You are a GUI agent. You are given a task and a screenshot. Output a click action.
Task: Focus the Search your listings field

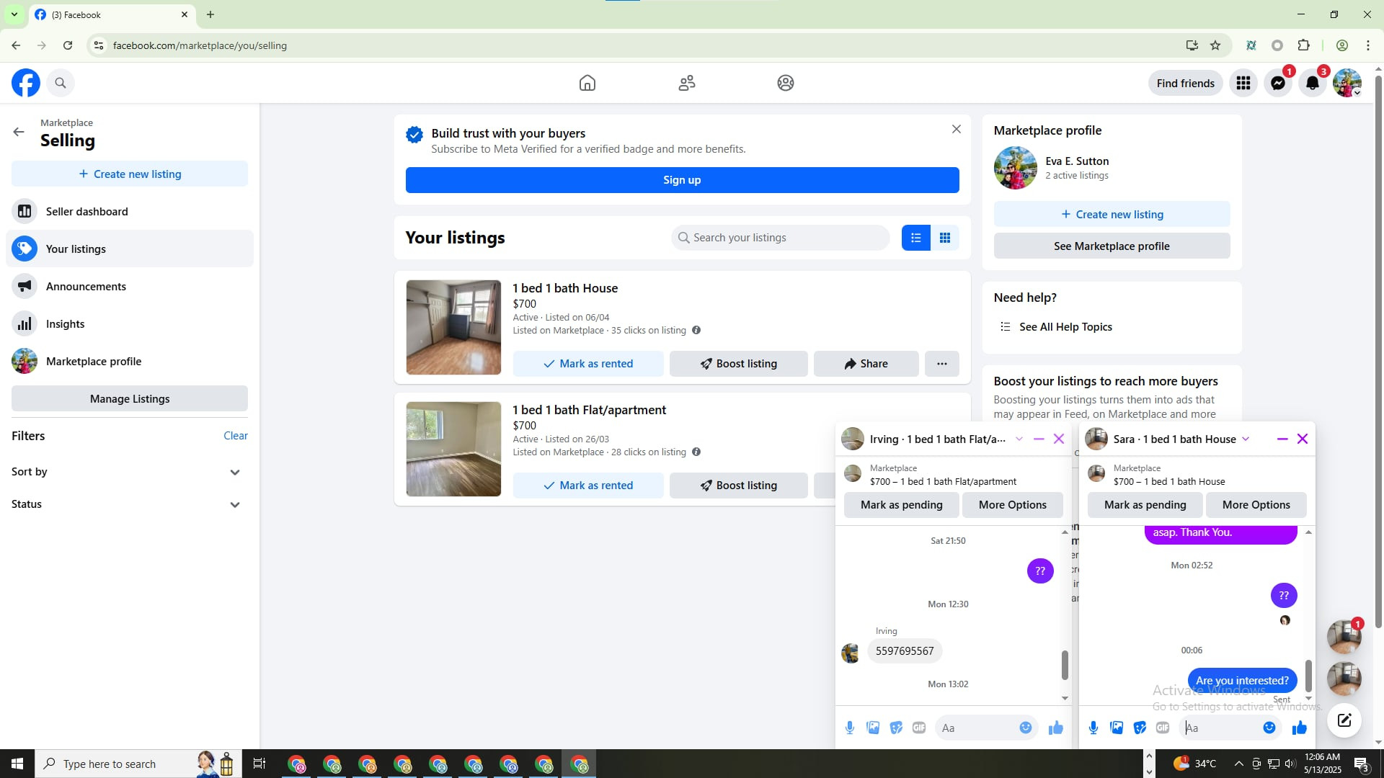[781, 238]
